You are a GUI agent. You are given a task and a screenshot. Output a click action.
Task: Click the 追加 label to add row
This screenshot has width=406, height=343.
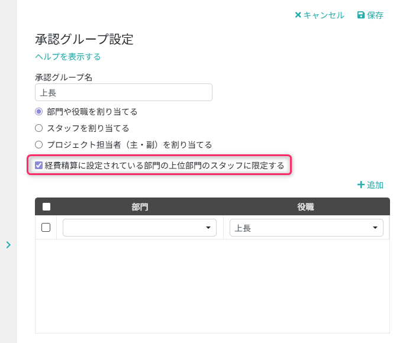point(375,185)
